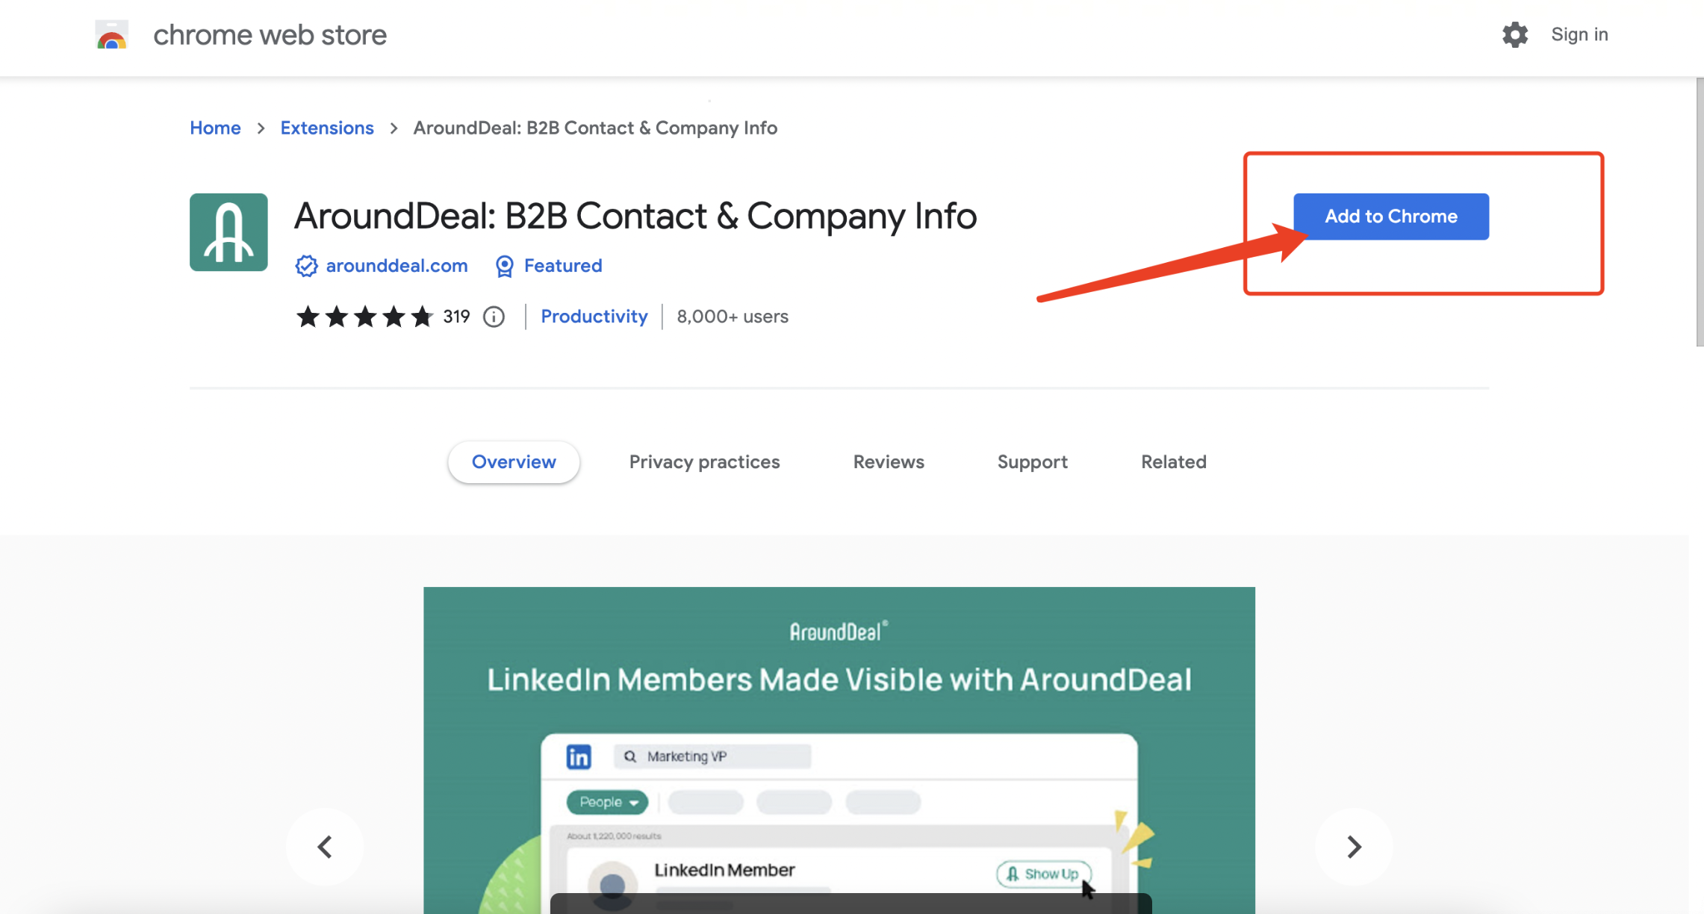
Task: Go to the next screenshot arrow
Action: 1354,846
